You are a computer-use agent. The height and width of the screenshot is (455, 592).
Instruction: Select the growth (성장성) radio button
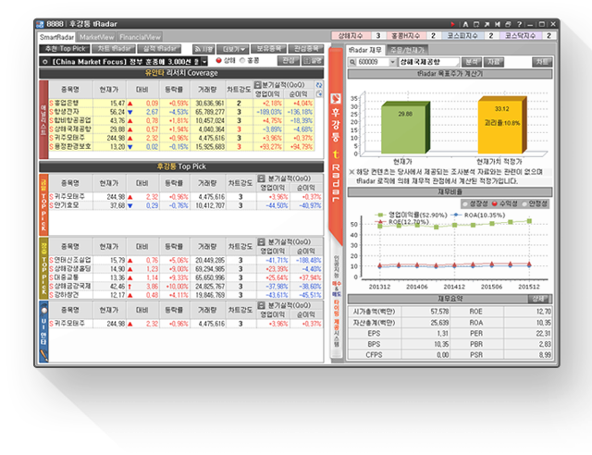465,203
